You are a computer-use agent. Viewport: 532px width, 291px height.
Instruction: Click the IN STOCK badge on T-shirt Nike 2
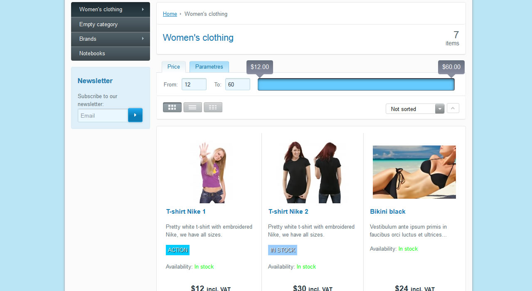point(283,250)
